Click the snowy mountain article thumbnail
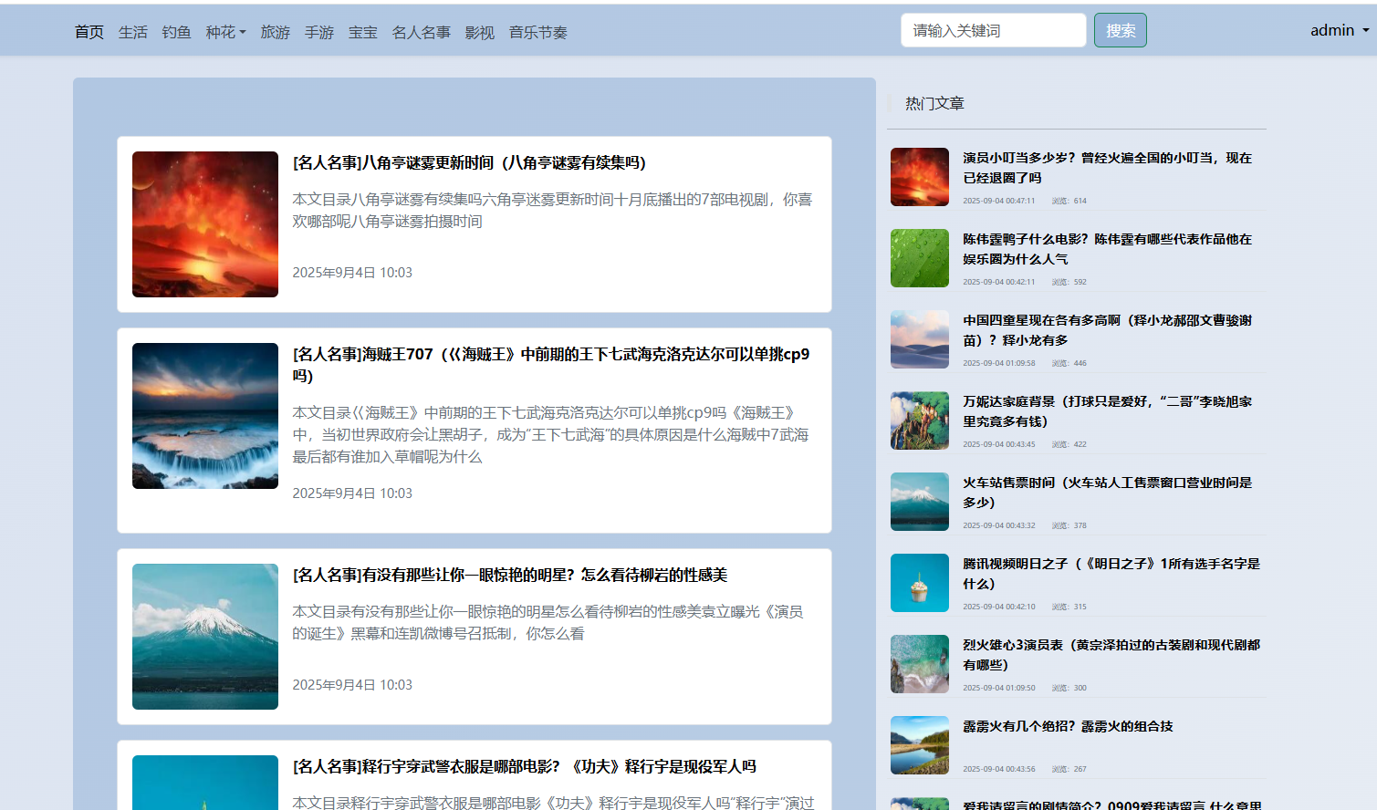Viewport: 1377px width, 810px height. [x=204, y=637]
